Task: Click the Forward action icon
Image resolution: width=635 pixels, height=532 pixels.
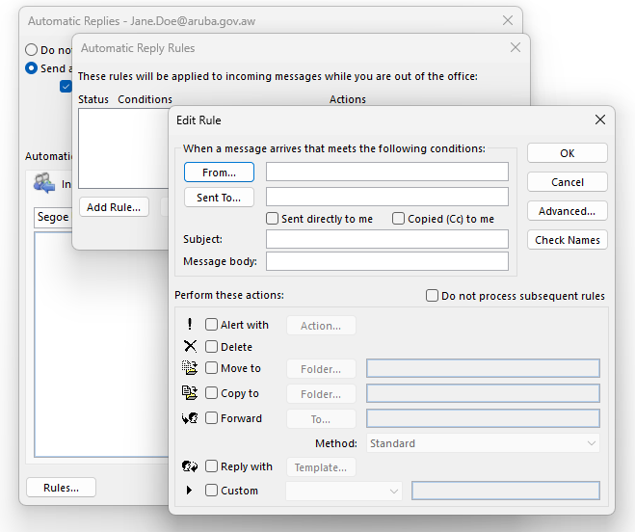Action: [x=190, y=418]
